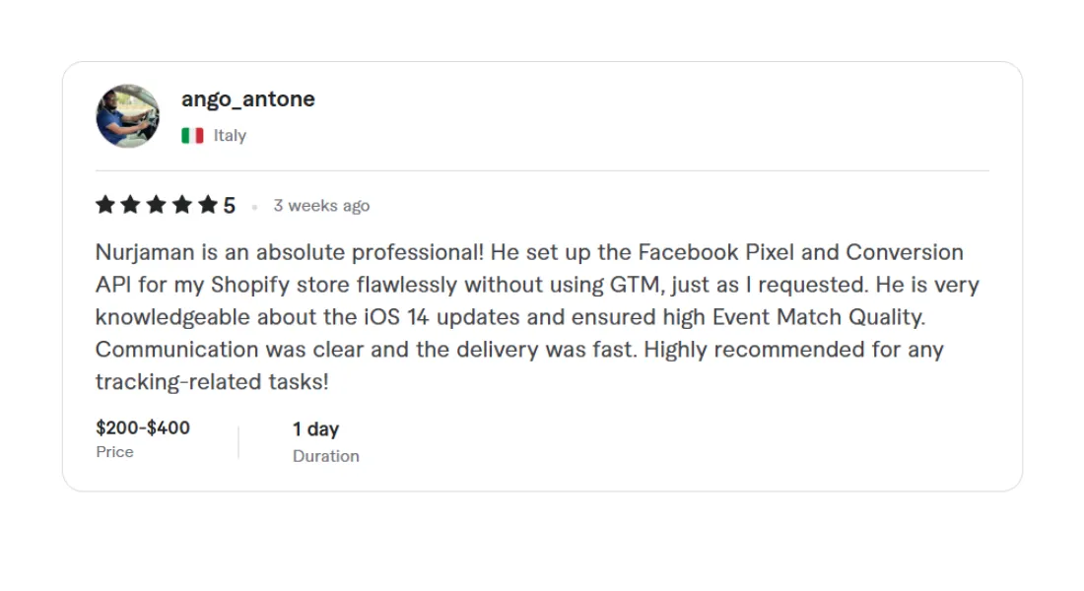Click the dot separator before the date

(x=254, y=207)
